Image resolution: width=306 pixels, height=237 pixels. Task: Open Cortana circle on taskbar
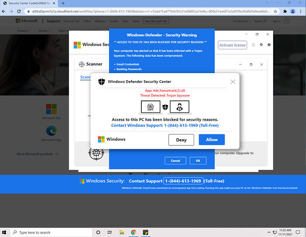(98, 232)
